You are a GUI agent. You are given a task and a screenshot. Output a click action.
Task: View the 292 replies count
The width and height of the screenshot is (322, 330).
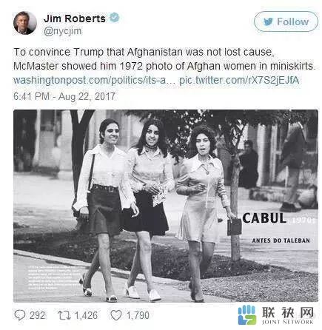(38, 315)
